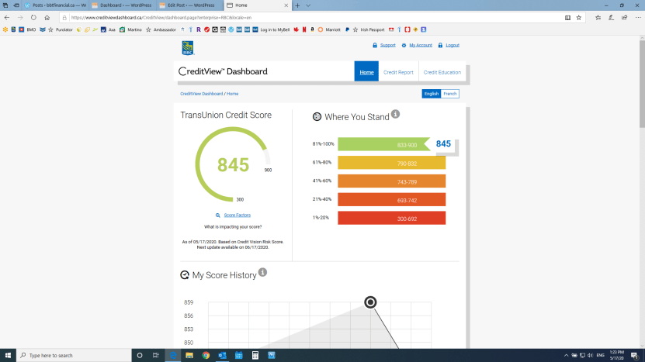Click the marker on the score history graph

point(370,302)
